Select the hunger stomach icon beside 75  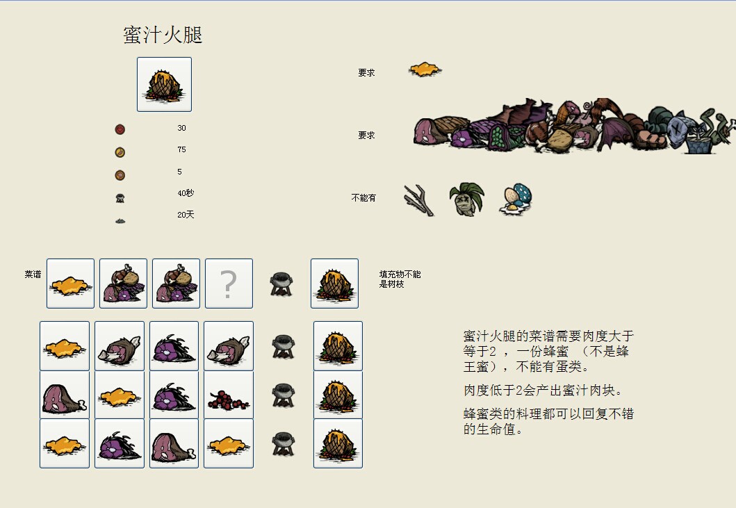[120, 152]
